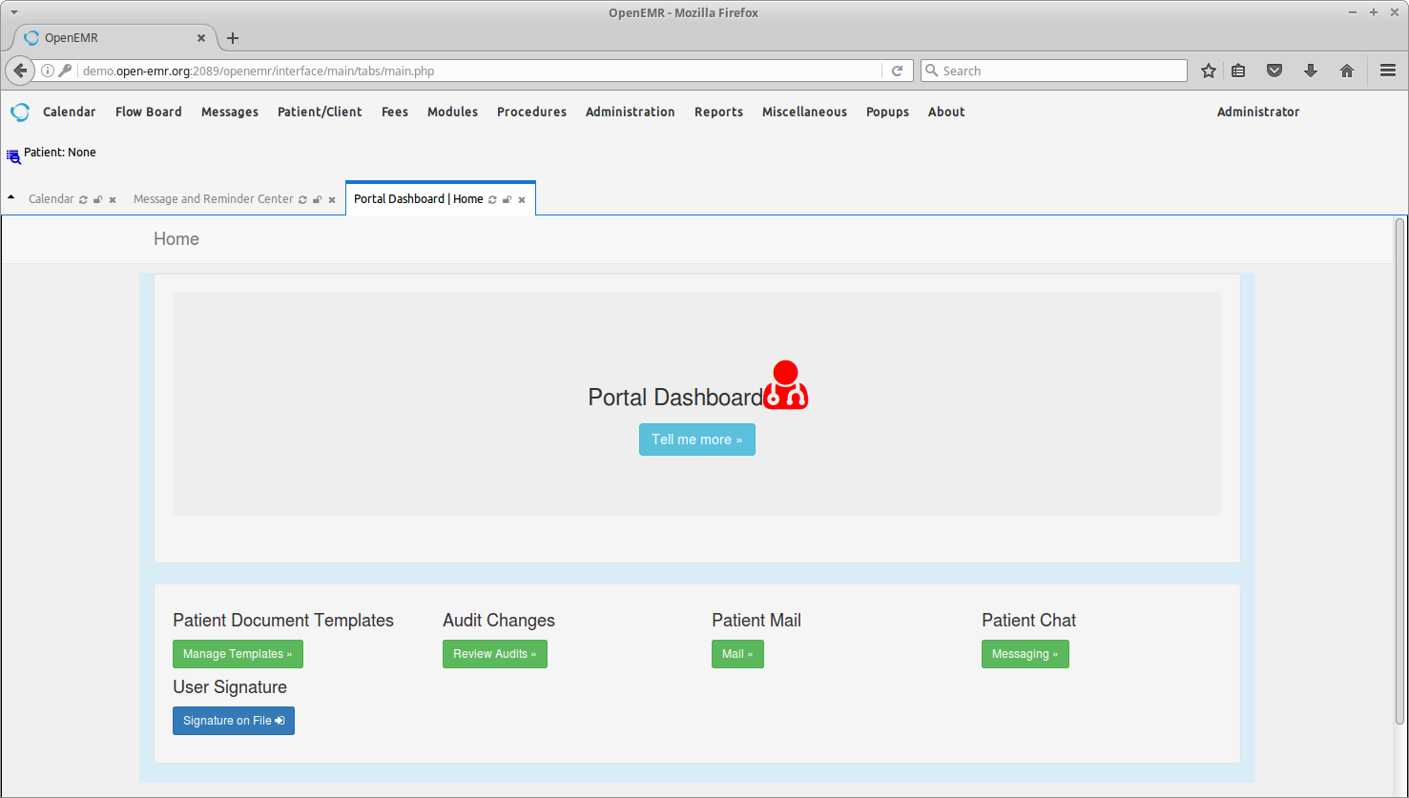
Task: Expand the Administration menu
Action: click(631, 112)
